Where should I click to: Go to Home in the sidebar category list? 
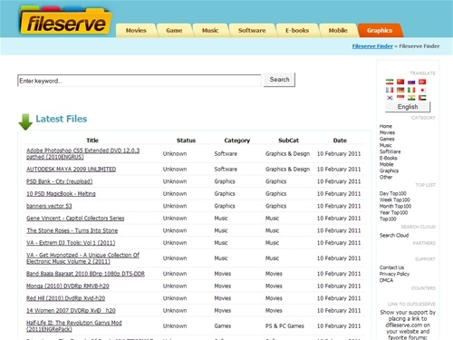[386, 126]
